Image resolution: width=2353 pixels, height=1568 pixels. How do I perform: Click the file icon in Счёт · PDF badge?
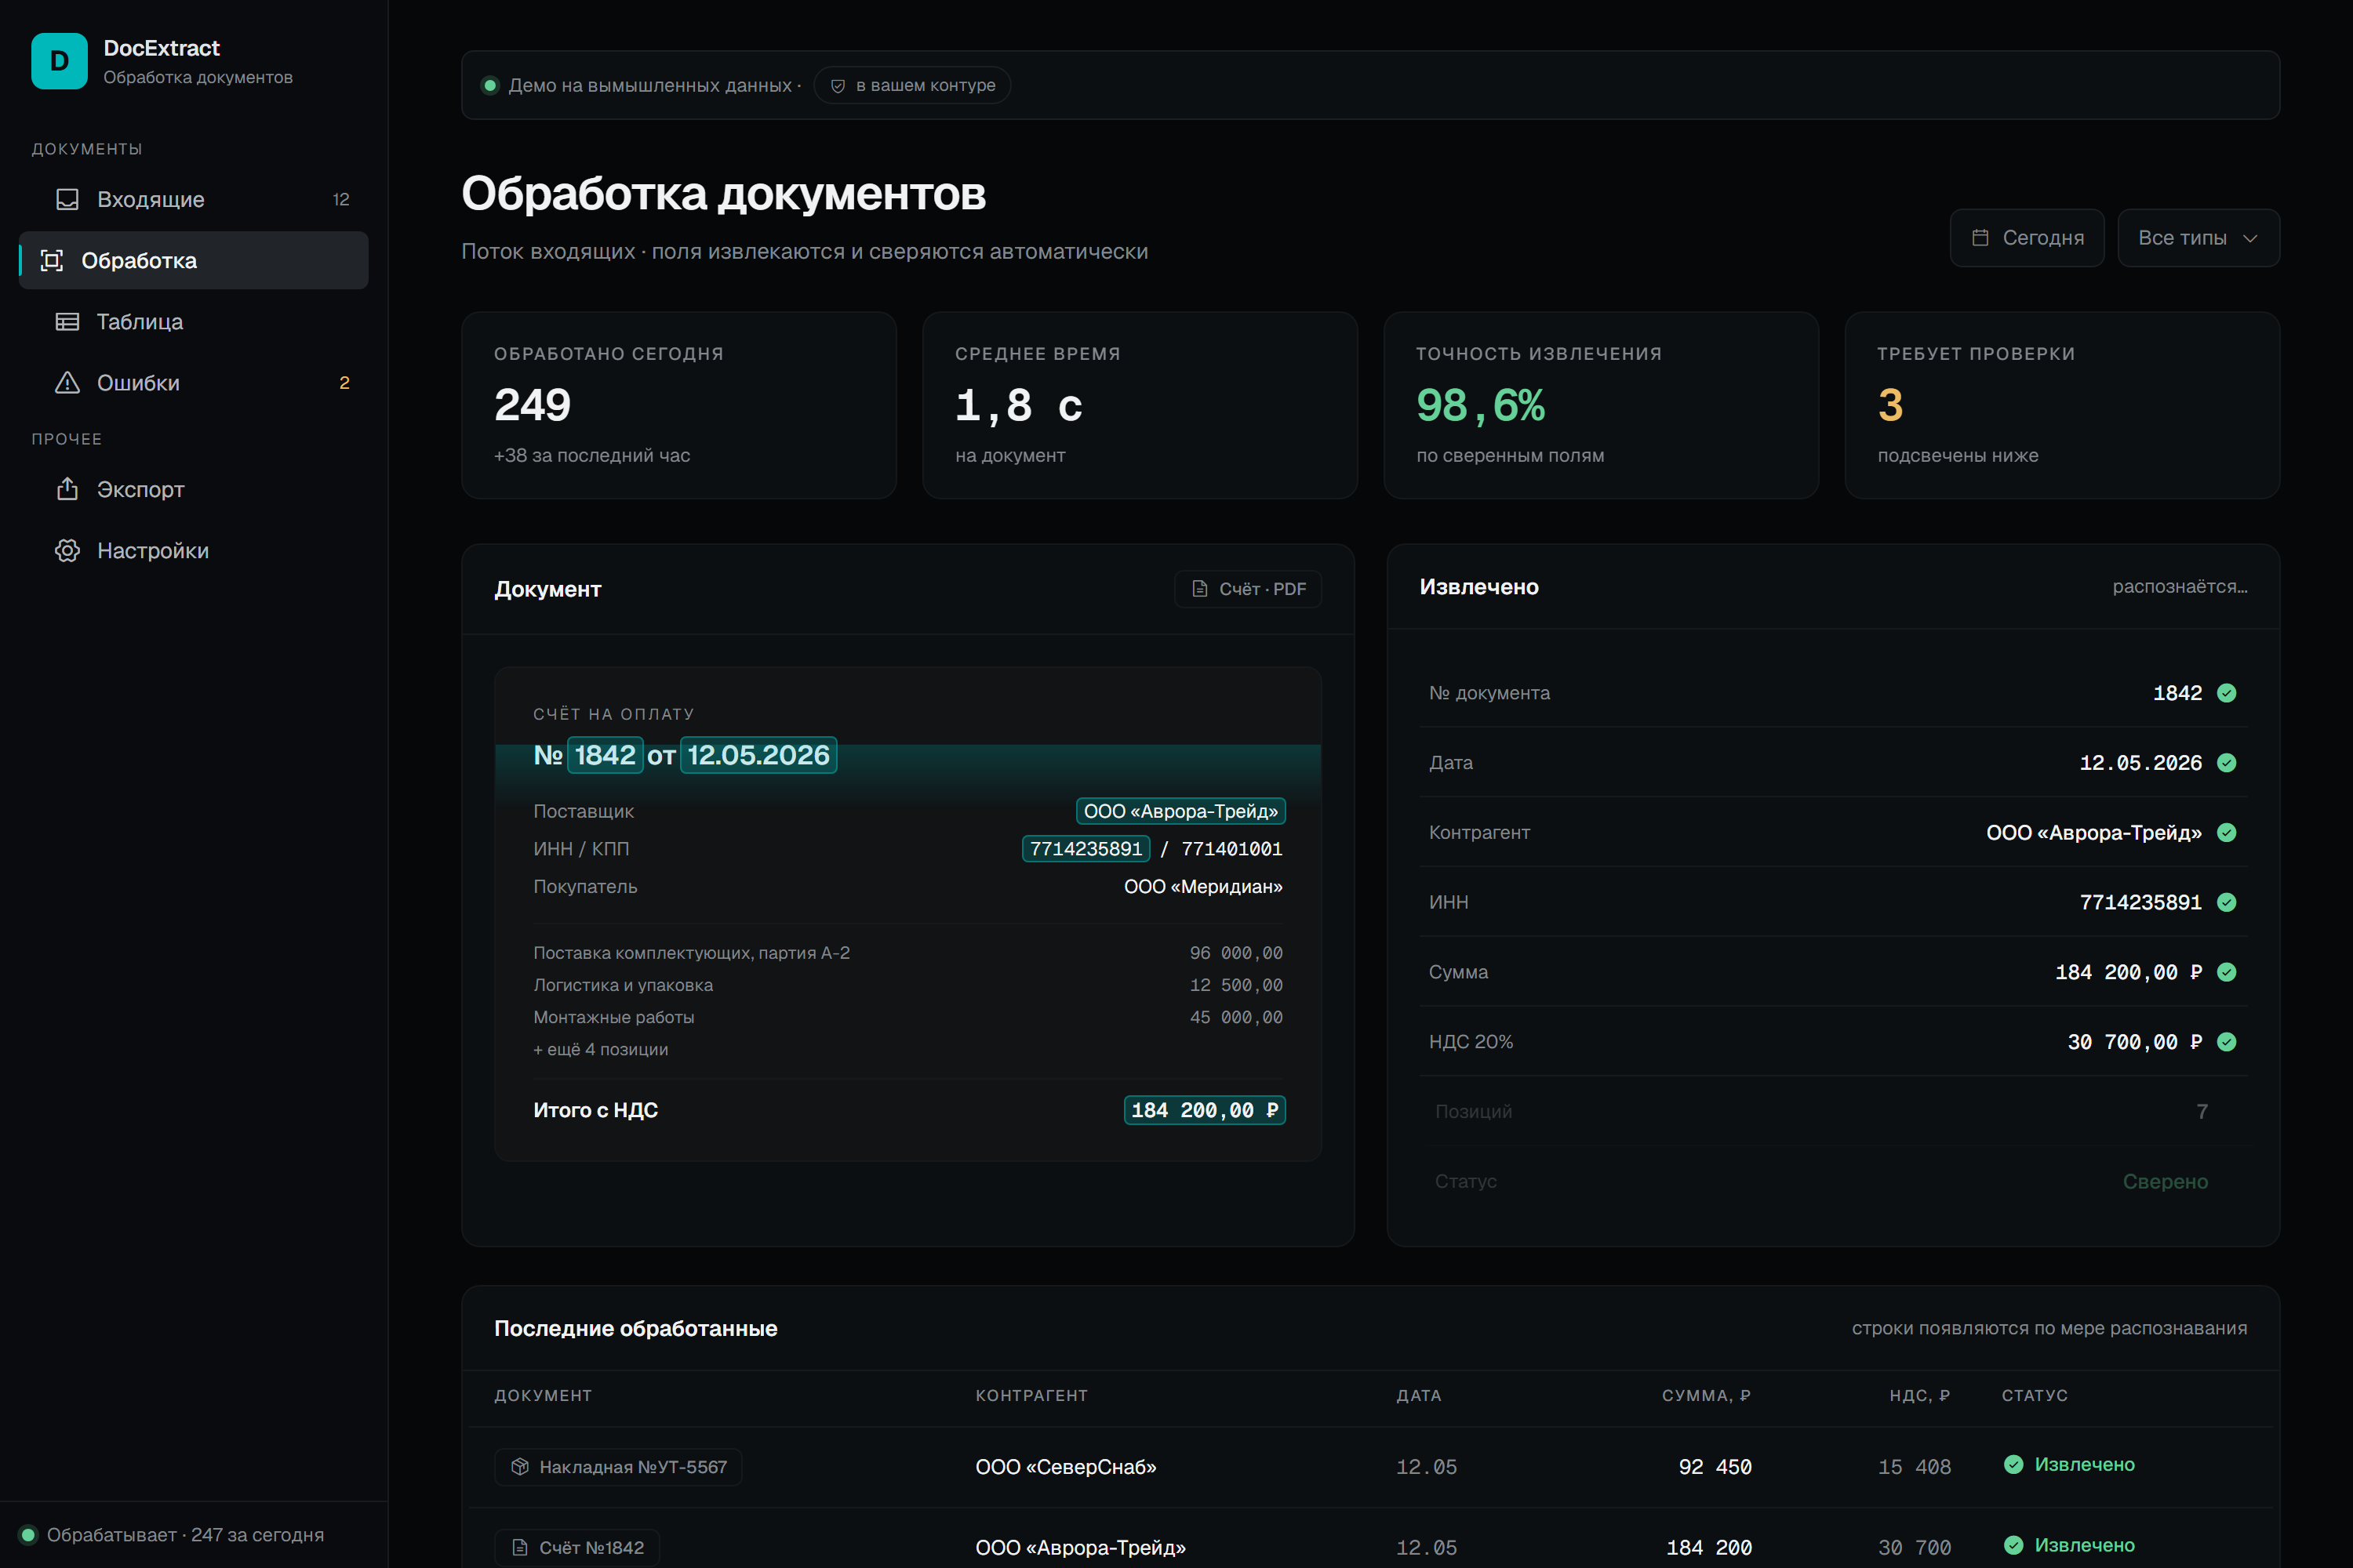[x=1199, y=588]
